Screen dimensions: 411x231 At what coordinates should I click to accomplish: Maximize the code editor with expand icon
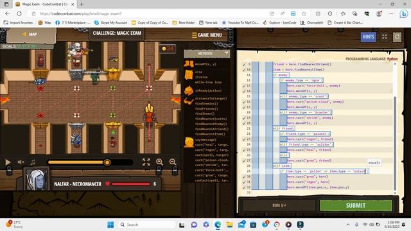pyautogui.click(x=384, y=37)
